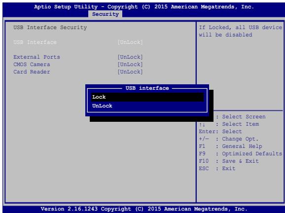The image size is (285, 213).
Task: Click the USB Interface Security heading
Action: click(50, 28)
